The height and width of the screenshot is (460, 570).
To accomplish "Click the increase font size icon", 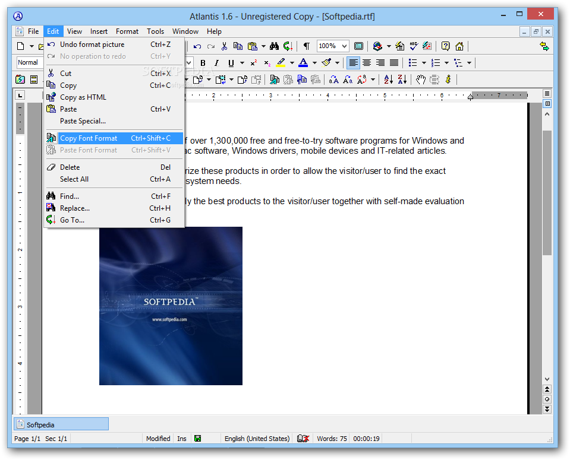I will (333, 80).
